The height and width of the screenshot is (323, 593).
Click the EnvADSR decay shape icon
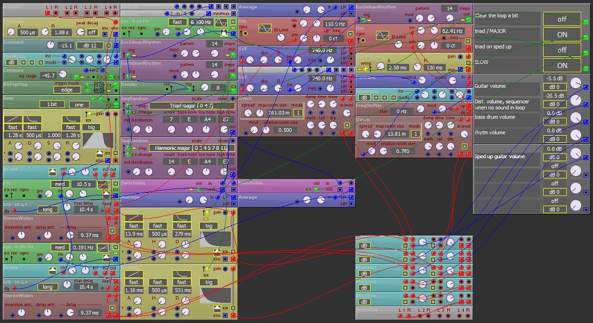[32, 119]
